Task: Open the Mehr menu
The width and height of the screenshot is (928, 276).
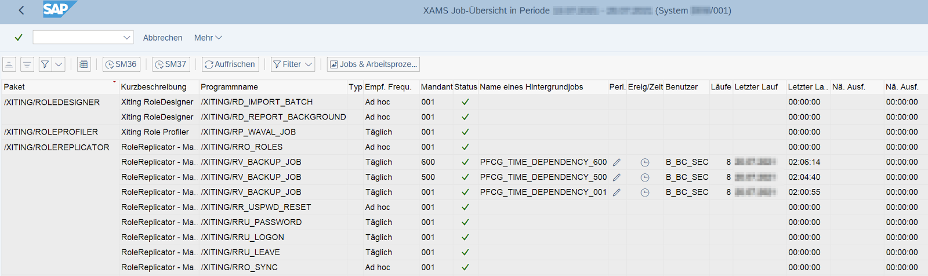Action: [x=208, y=38]
